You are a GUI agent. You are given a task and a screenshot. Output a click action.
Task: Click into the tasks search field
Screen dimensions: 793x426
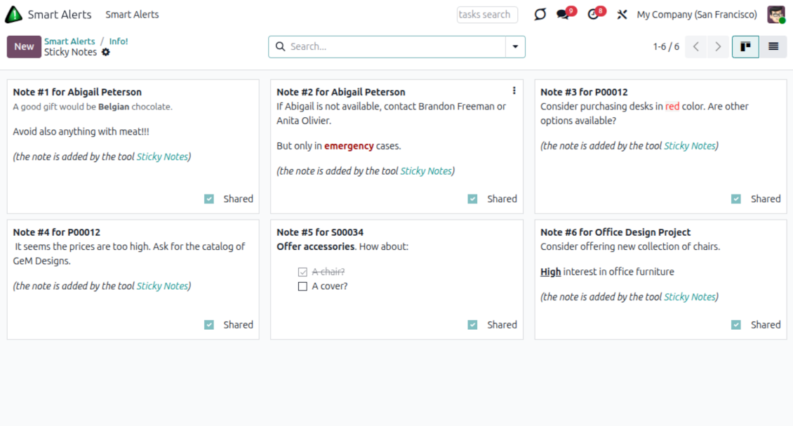(x=487, y=15)
